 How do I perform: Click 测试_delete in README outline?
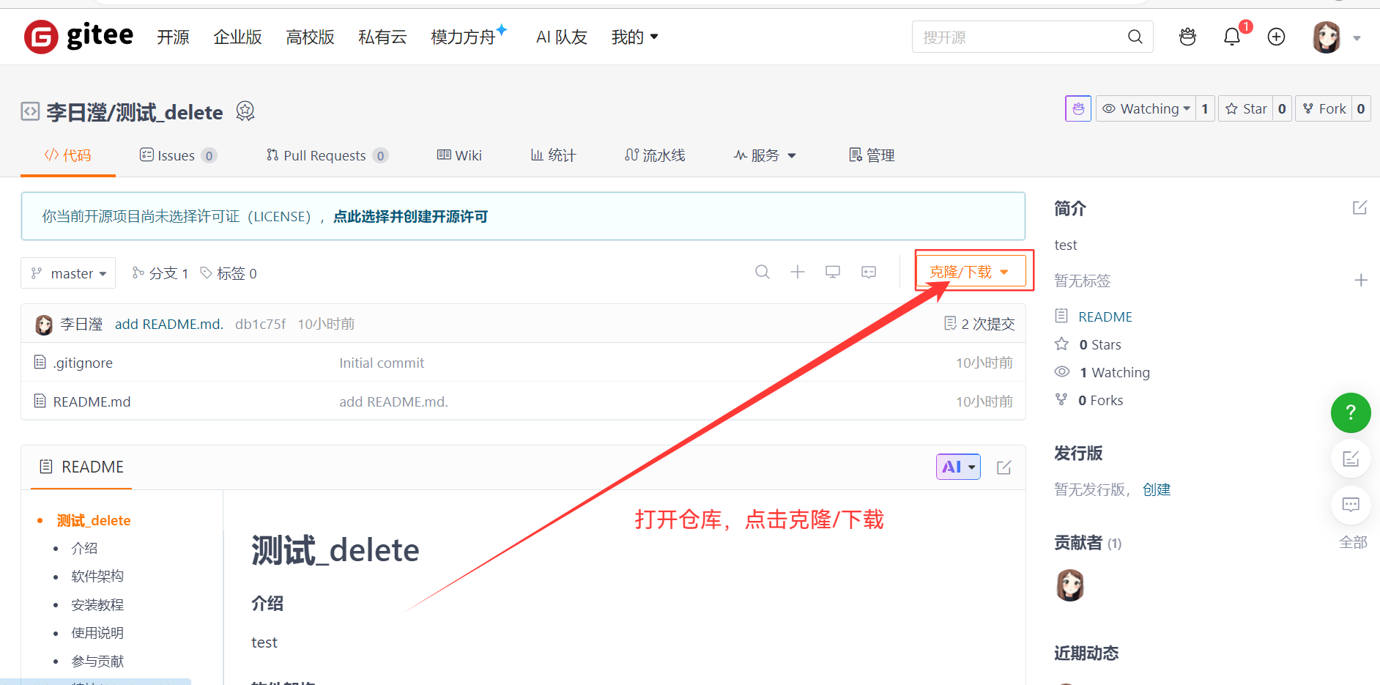94,520
